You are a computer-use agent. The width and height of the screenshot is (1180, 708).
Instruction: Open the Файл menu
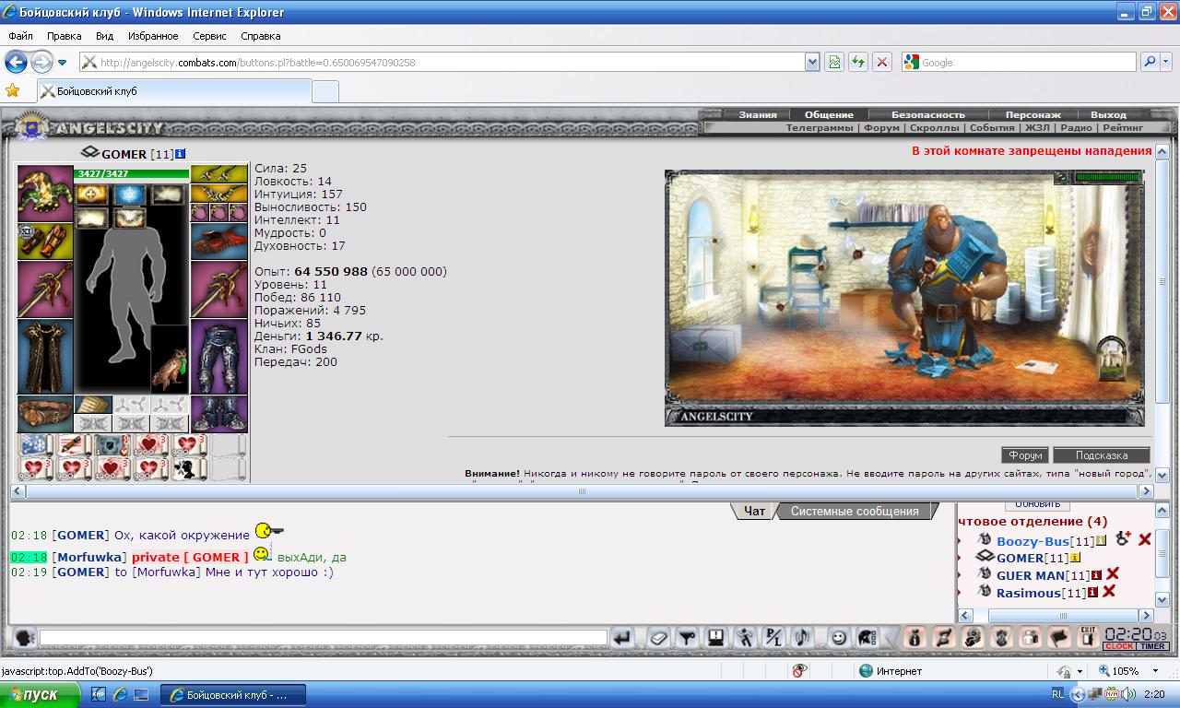[x=20, y=36]
